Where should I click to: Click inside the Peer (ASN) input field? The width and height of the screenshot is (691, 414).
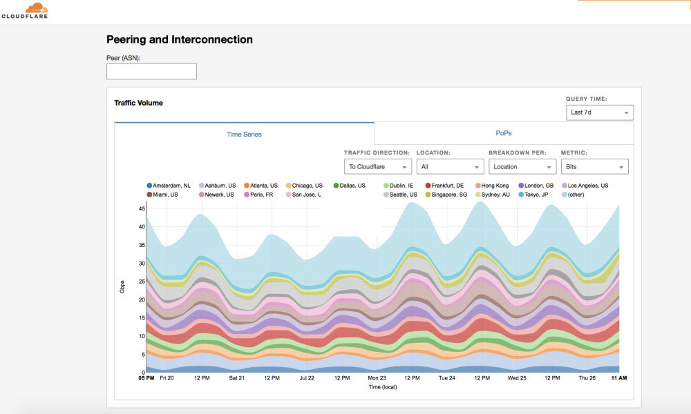[x=151, y=71]
